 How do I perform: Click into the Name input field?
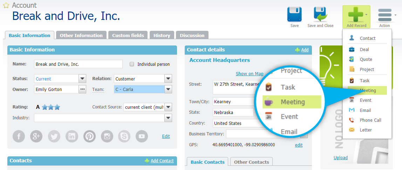(78, 64)
